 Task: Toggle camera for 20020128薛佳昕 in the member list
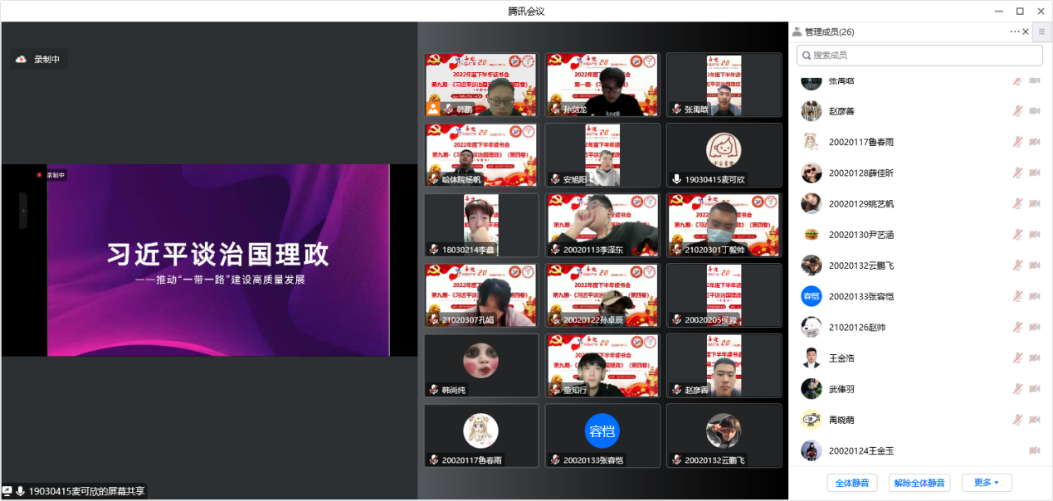(x=1035, y=173)
